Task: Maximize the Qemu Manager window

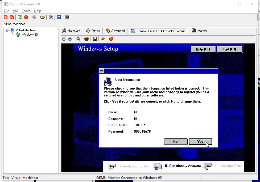Action: point(240,4)
